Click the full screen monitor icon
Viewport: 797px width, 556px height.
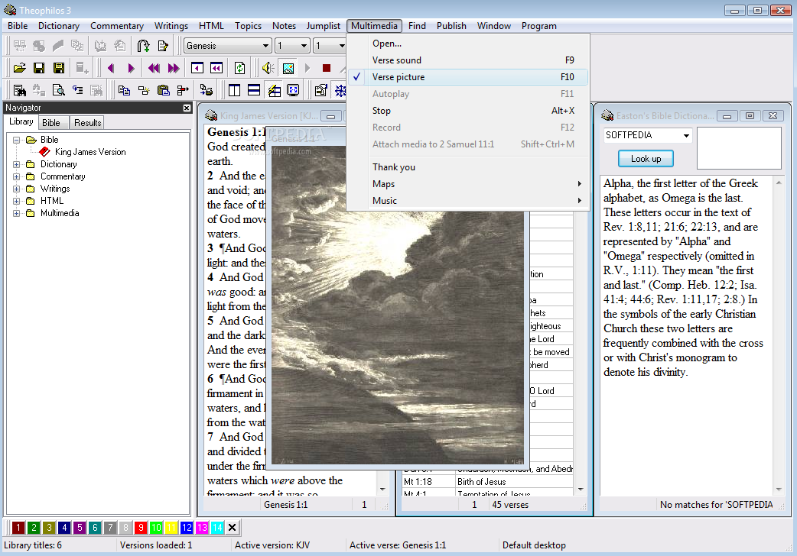click(x=293, y=90)
